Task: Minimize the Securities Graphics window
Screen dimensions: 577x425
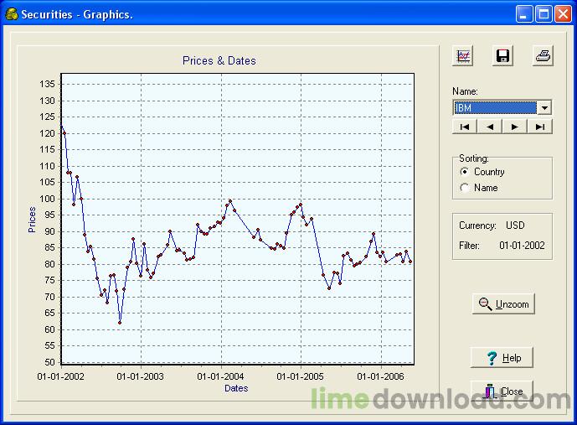Action: coord(523,13)
